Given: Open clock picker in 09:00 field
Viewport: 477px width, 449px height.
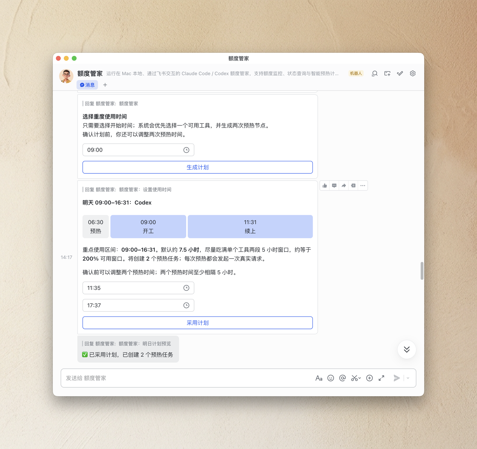Looking at the screenshot, I should [x=186, y=150].
